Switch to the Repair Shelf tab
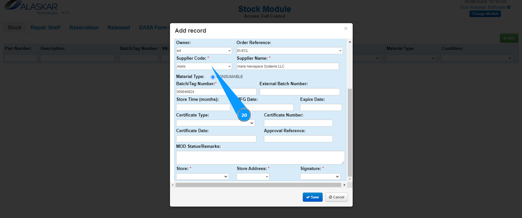 tap(45, 28)
